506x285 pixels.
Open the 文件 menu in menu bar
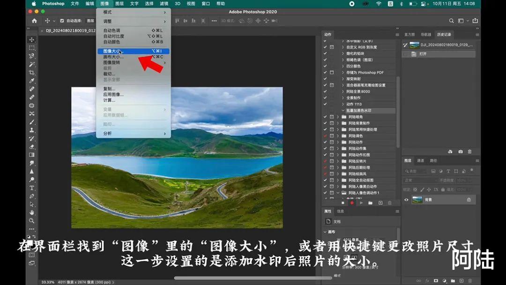click(75, 4)
